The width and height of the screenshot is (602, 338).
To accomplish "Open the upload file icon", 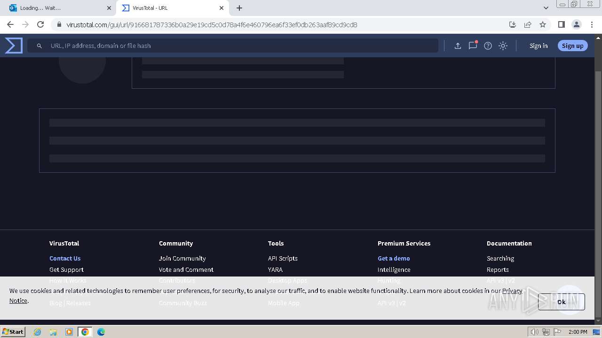I will point(458,46).
